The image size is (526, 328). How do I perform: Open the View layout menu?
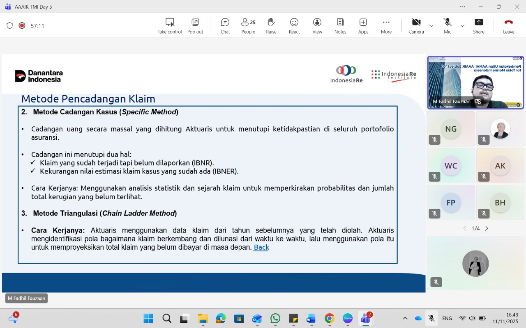(317, 26)
